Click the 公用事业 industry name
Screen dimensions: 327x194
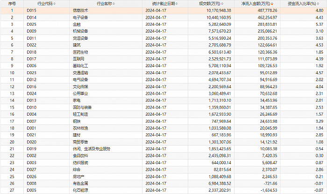pyautogui.click(x=80, y=93)
